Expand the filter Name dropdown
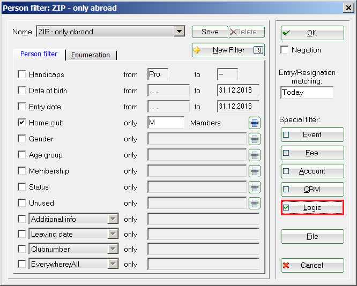Viewport: 357px width, 286px height. click(180, 32)
